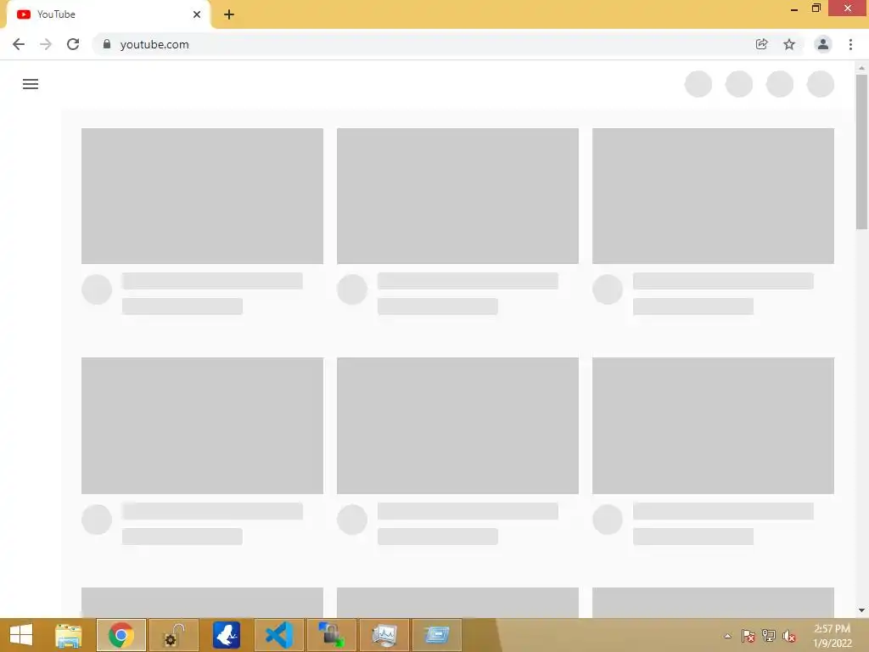Bookmark this tab with the star icon

[789, 44]
